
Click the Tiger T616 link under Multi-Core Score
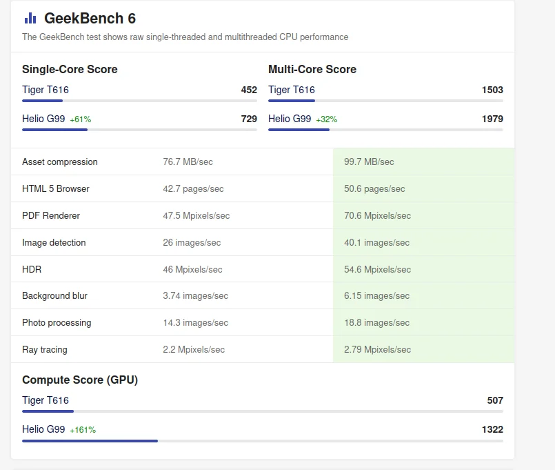(292, 90)
